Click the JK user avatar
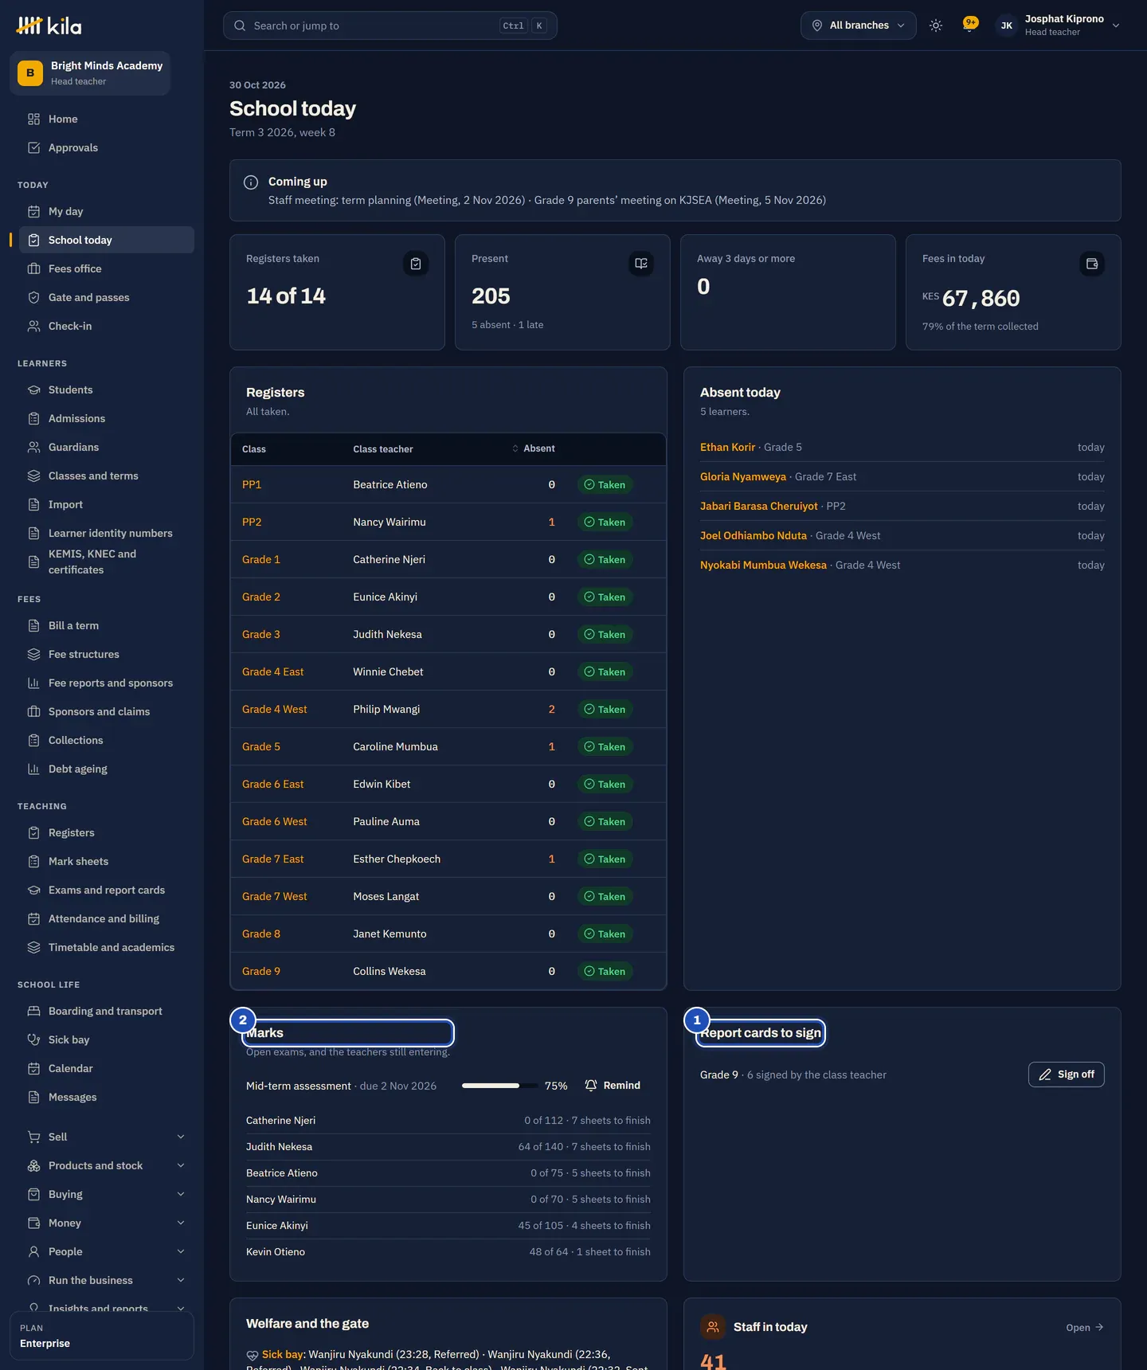The width and height of the screenshot is (1147, 1370). tap(1007, 25)
